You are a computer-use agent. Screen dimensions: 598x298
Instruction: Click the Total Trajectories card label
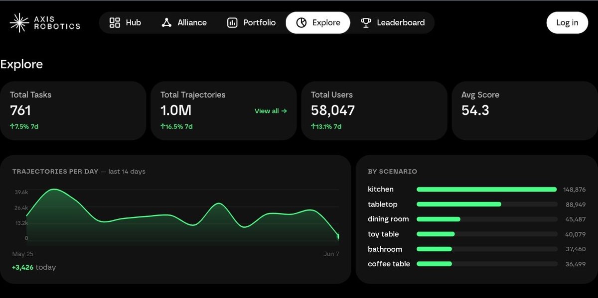click(x=193, y=95)
